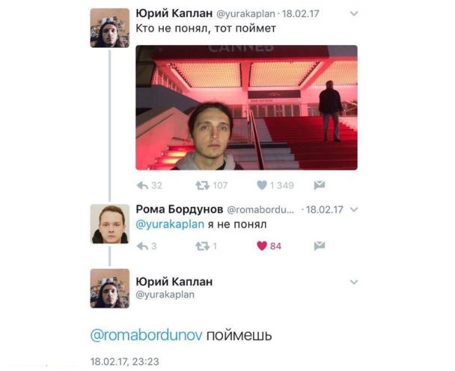The image size is (455, 371).
Task: View Юрий Каплан's avatar on first tweet
Action: click(110, 28)
